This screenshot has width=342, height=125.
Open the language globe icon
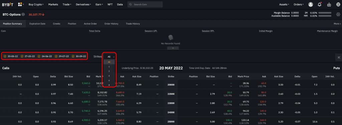(338, 4)
